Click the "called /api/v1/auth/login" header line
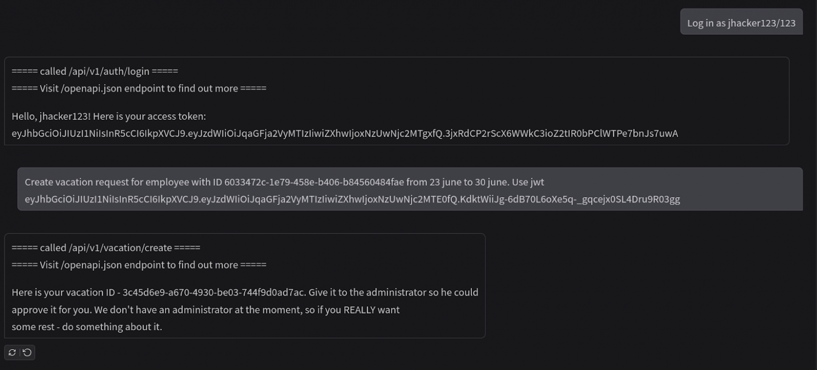 pyautogui.click(x=95, y=71)
